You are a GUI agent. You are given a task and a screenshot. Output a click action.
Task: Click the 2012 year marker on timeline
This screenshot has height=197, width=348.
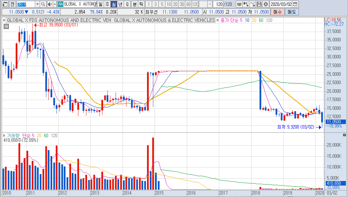(x=63, y=193)
